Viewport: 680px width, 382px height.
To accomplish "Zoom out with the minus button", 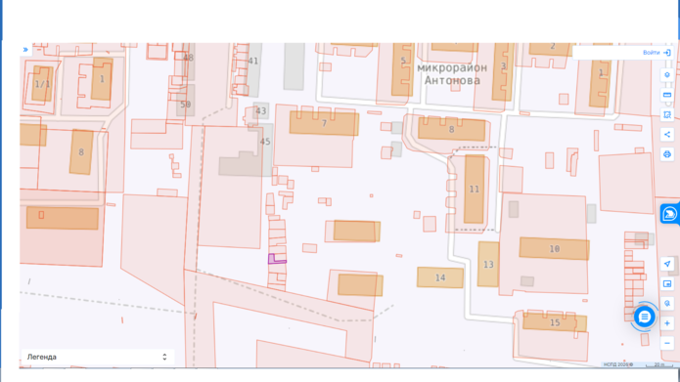I will tap(667, 343).
